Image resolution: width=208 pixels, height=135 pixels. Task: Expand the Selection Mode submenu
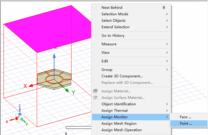point(115,14)
